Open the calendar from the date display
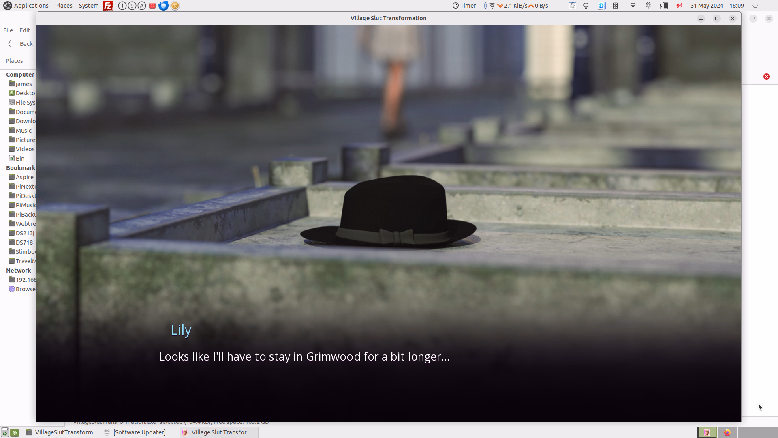The width and height of the screenshot is (778, 438). point(707,6)
